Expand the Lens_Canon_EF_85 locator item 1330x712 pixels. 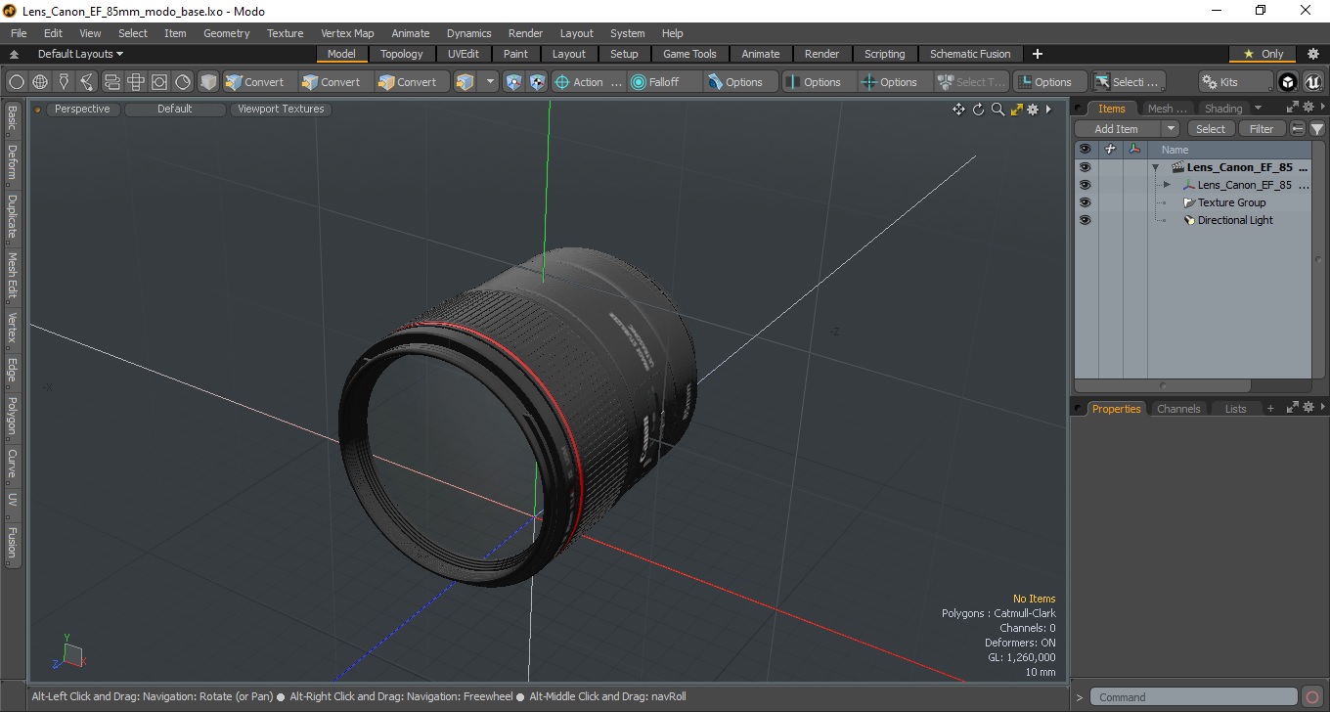(x=1167, y=185)
